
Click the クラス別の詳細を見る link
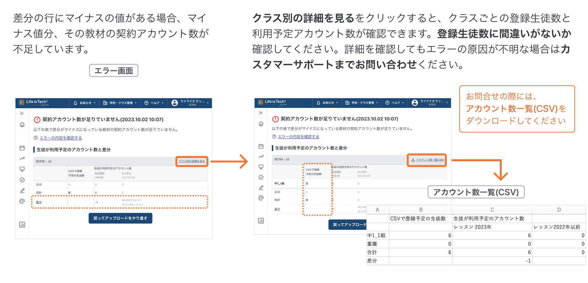pos(192,161)
